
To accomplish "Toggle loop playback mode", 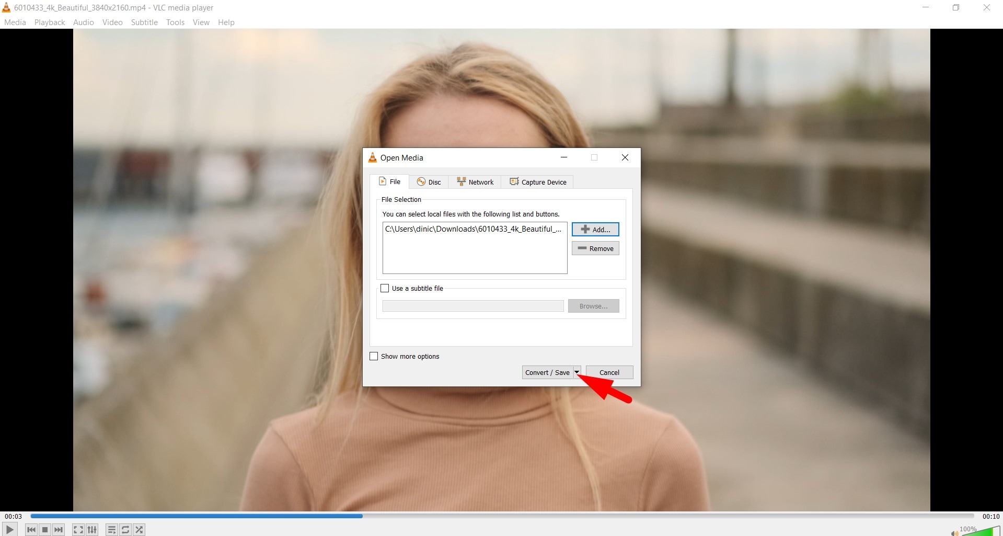I will (125, 530).
